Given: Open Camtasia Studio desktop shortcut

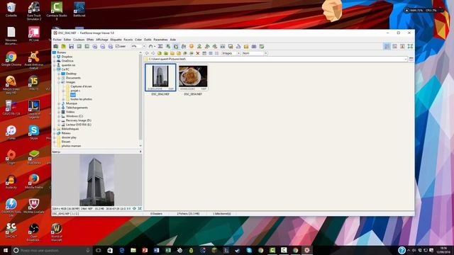Looking at the screenshot, I should pos(57,11).
